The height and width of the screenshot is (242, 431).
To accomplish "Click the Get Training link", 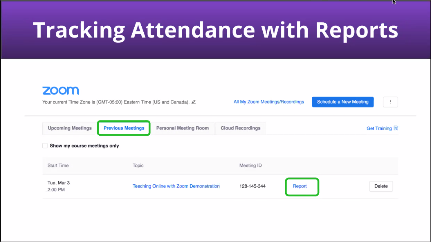I will [379, 128].
